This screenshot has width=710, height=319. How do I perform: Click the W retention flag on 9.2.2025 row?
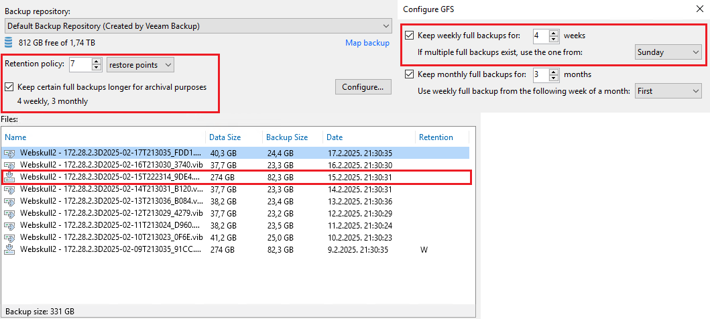pos(424,249)
